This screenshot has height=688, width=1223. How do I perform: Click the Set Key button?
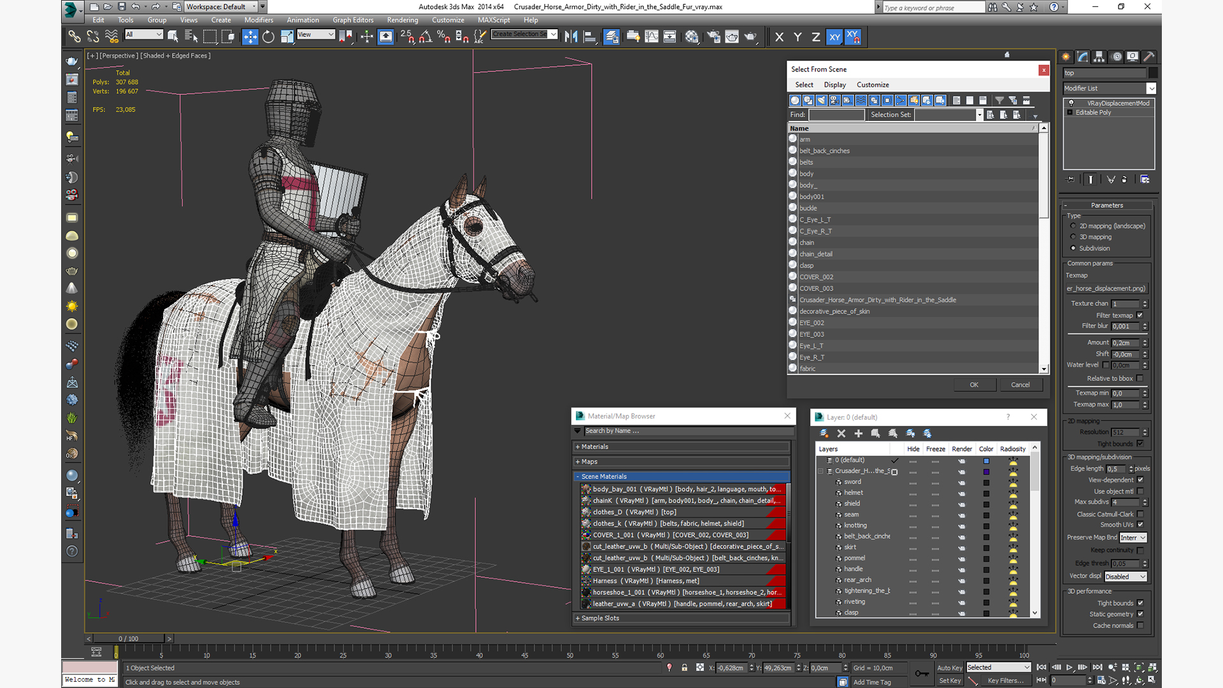point(950,680)
